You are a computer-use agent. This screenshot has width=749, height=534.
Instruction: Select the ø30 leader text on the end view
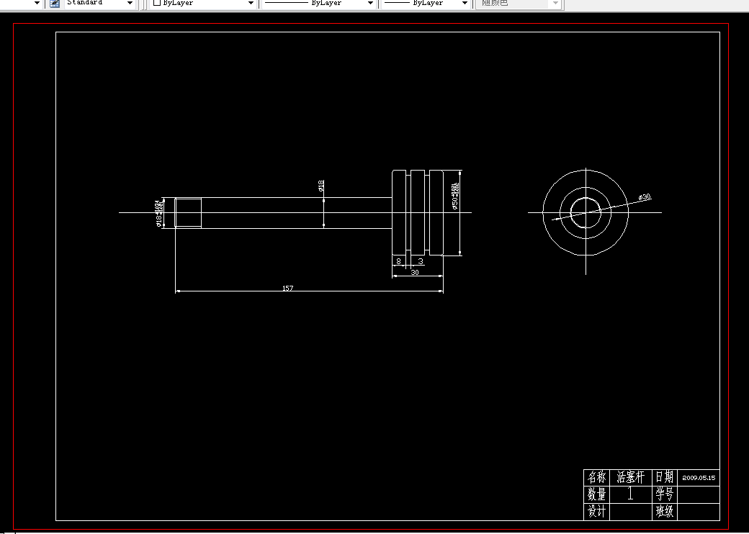(x=645, y=197)
